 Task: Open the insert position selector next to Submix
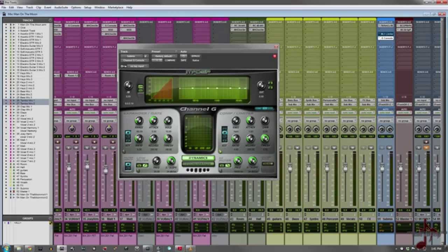[x=146, y=56]
